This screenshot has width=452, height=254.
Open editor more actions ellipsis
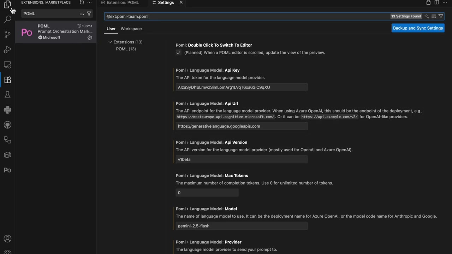pyautogui.click(x=445, y=2)
